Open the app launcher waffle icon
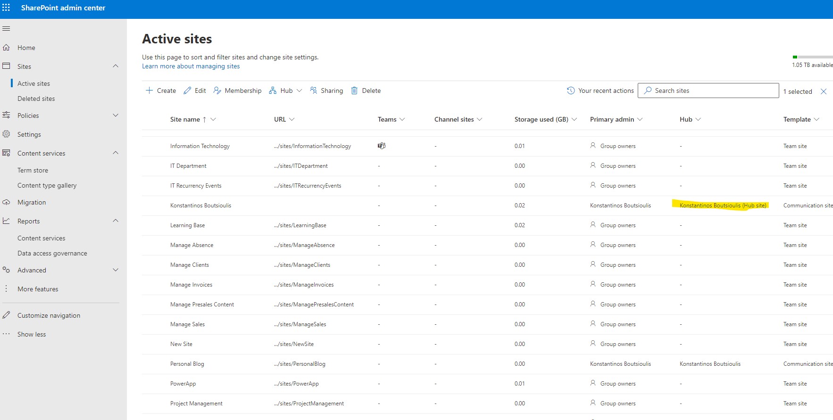Screen dimensions: 833x420 (x=6, y=8)
